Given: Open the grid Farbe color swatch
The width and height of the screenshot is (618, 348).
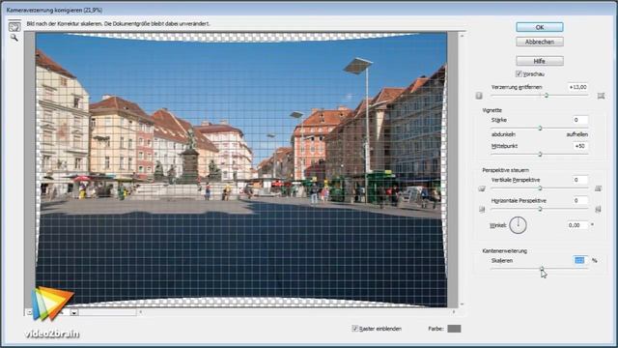Looking at the screenshot, I should (454, 329).
